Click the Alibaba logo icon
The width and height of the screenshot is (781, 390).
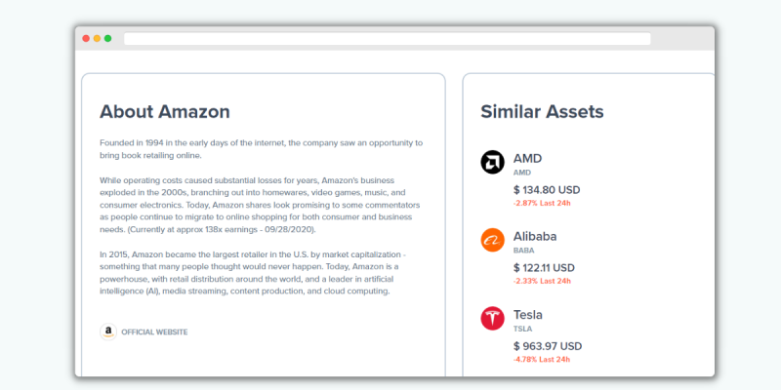tap(492, 240)
